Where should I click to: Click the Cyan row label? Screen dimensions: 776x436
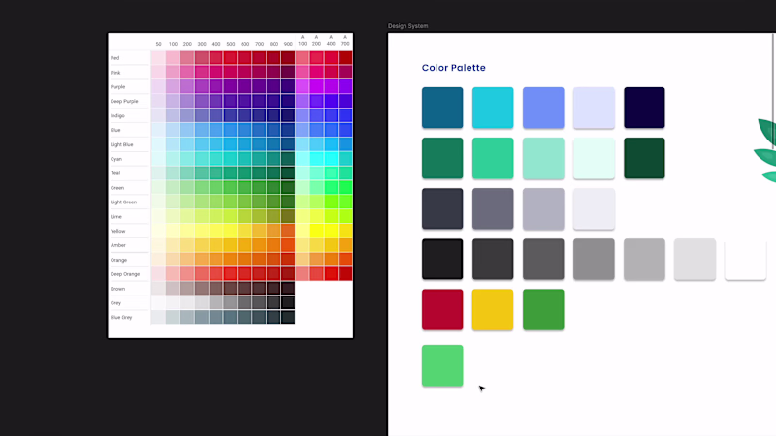[116, 159]
